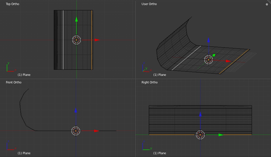Viewport: 271px width, 157px height.
Task: Select the orange edge in User Ortho
Action: pyautogui.click(x=234, y=62)
